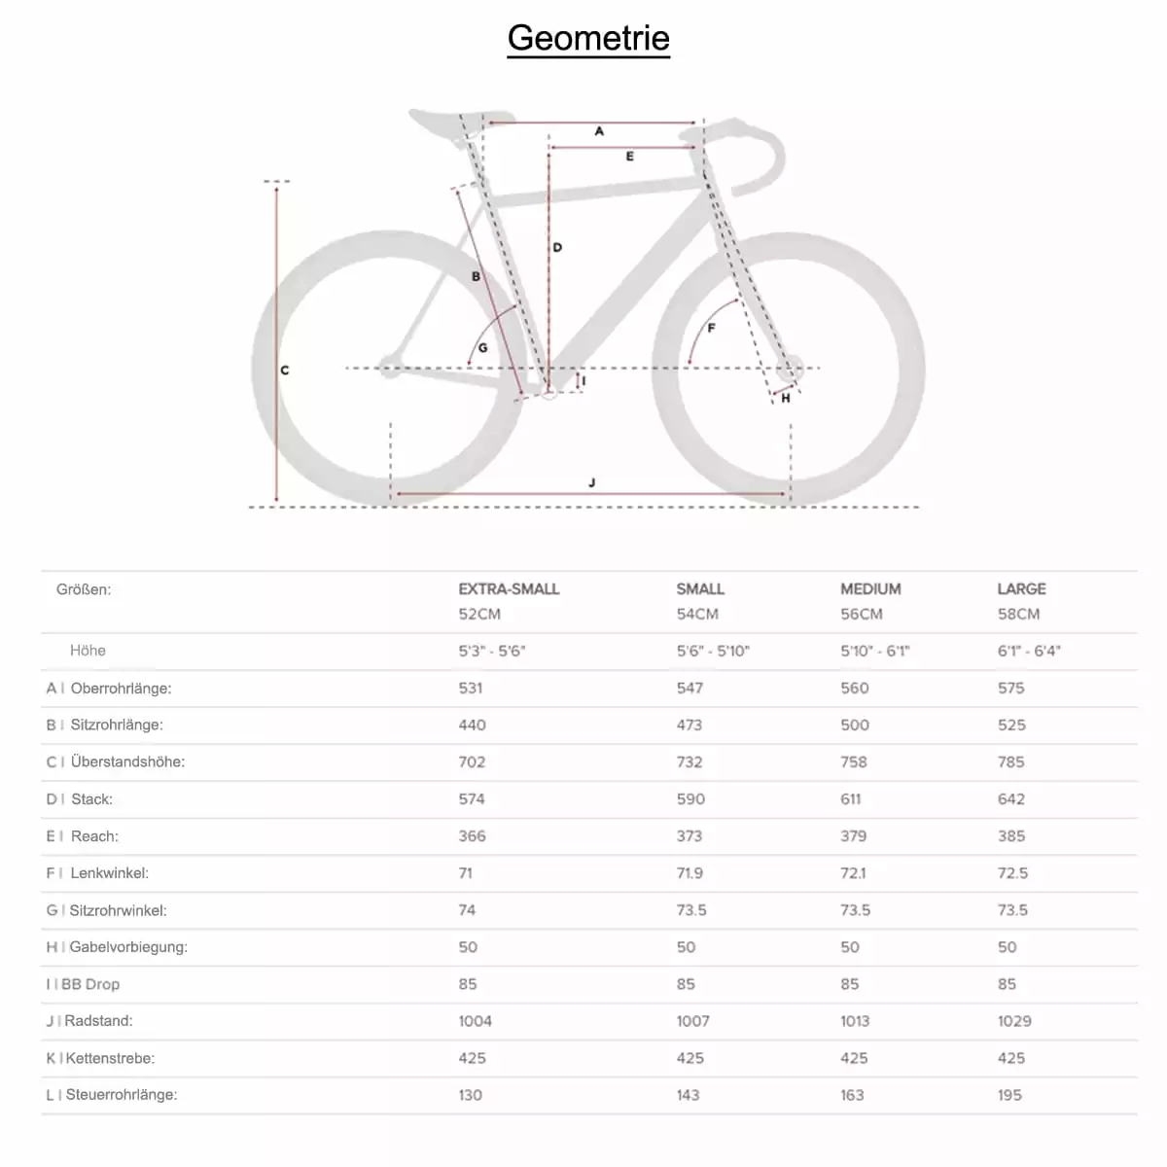This screenshot has height=1167, width=1167.
Task: Click label F head angle marker
Action: (711, 329)
